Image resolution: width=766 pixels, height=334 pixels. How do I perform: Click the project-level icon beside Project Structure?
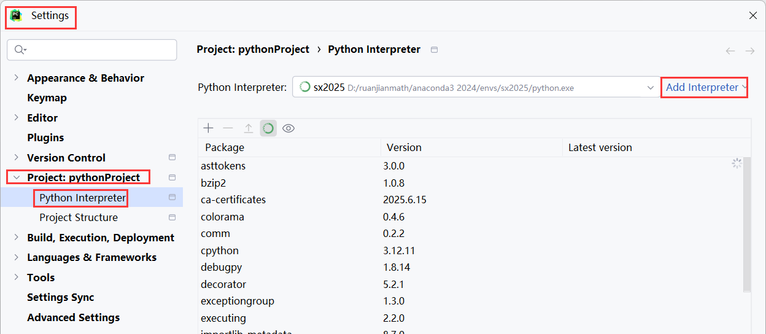[x=172, y=217]
